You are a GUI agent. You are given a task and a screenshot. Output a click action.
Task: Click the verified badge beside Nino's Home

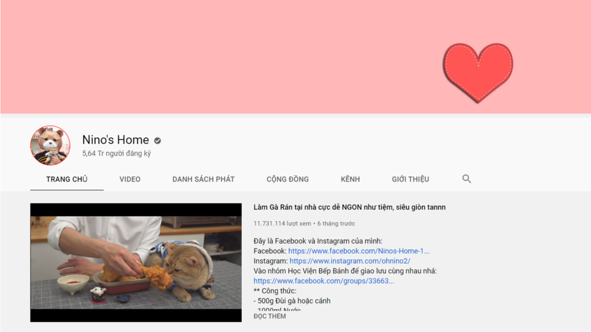(x=158, y=140)
